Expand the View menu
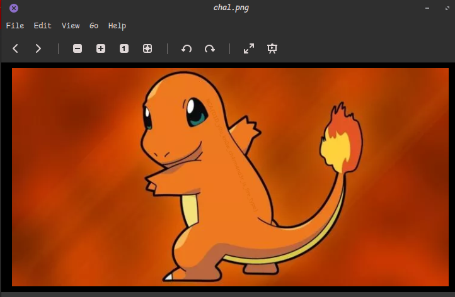Image resolution: width=455 pixels, height=297 pixels. pyautogui.click(x=71, y=26)
